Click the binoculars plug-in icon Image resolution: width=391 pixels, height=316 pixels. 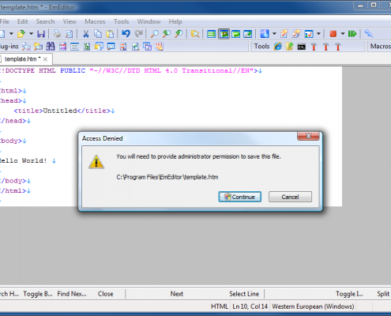(51, 47)
